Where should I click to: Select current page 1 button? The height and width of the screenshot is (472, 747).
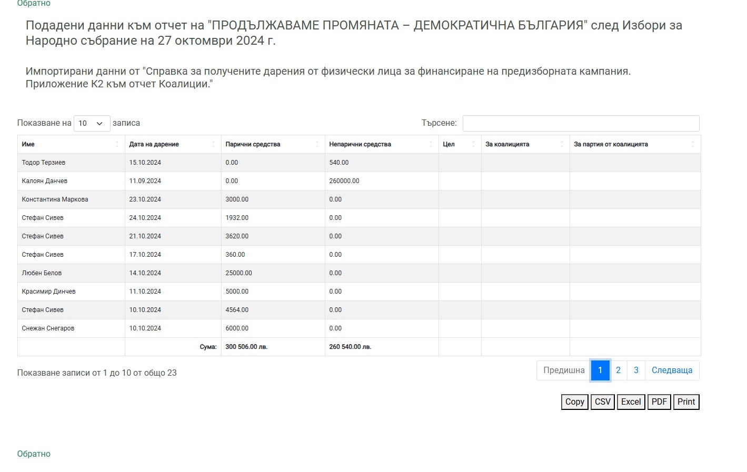click(x=600, y=370)
